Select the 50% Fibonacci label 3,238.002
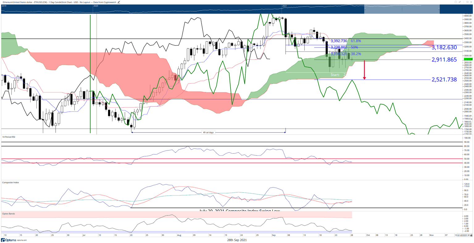Screen dimensions: 474x243 click(344, 47)
